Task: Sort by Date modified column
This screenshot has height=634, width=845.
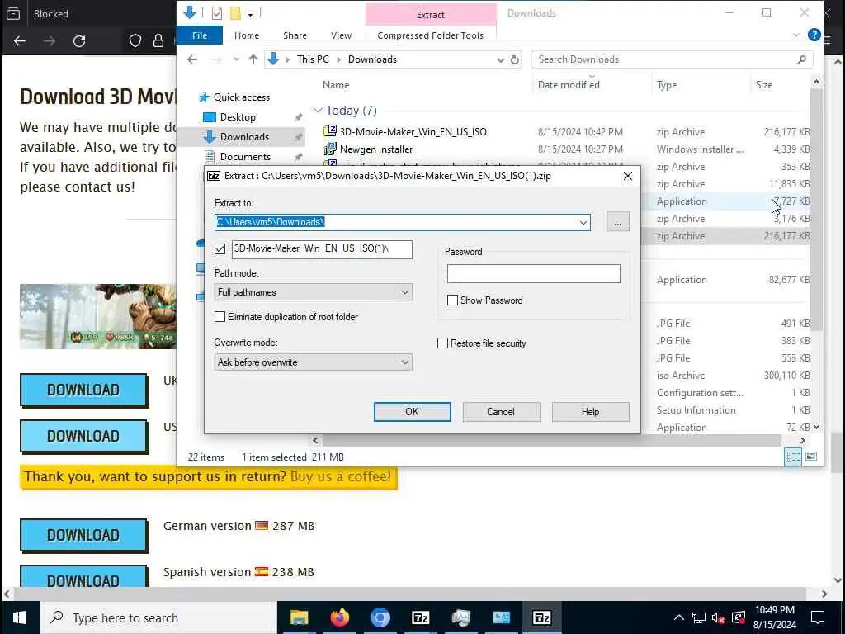Action: (569, 85)
